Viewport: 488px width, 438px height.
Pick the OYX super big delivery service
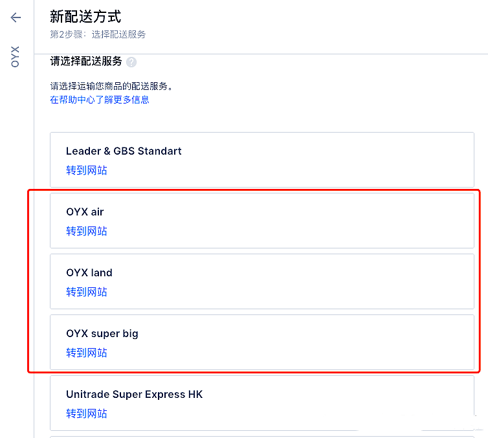pyautogui.click(x=324, y=342)
